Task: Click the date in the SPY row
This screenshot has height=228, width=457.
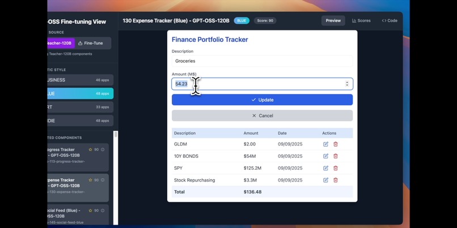Action: (290, 168)
